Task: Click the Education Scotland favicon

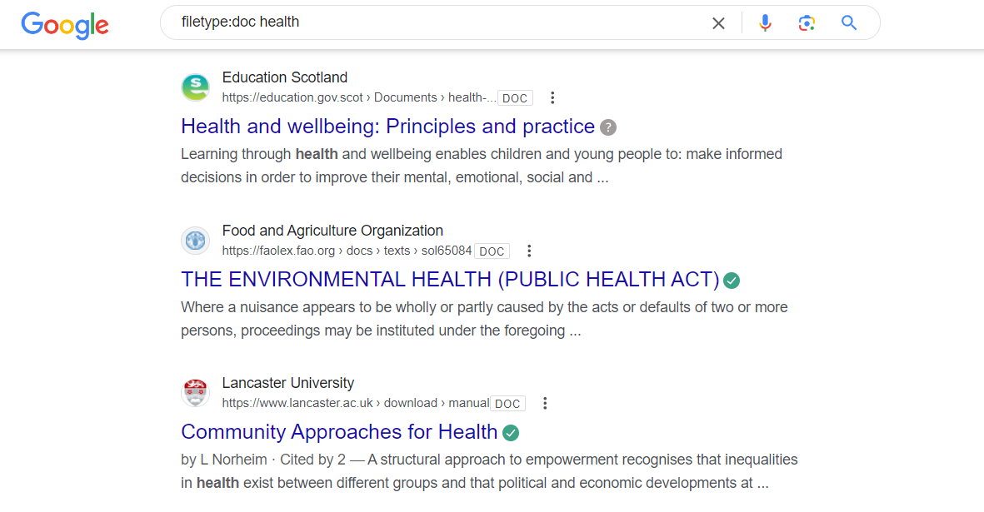Action: point(195,87)
